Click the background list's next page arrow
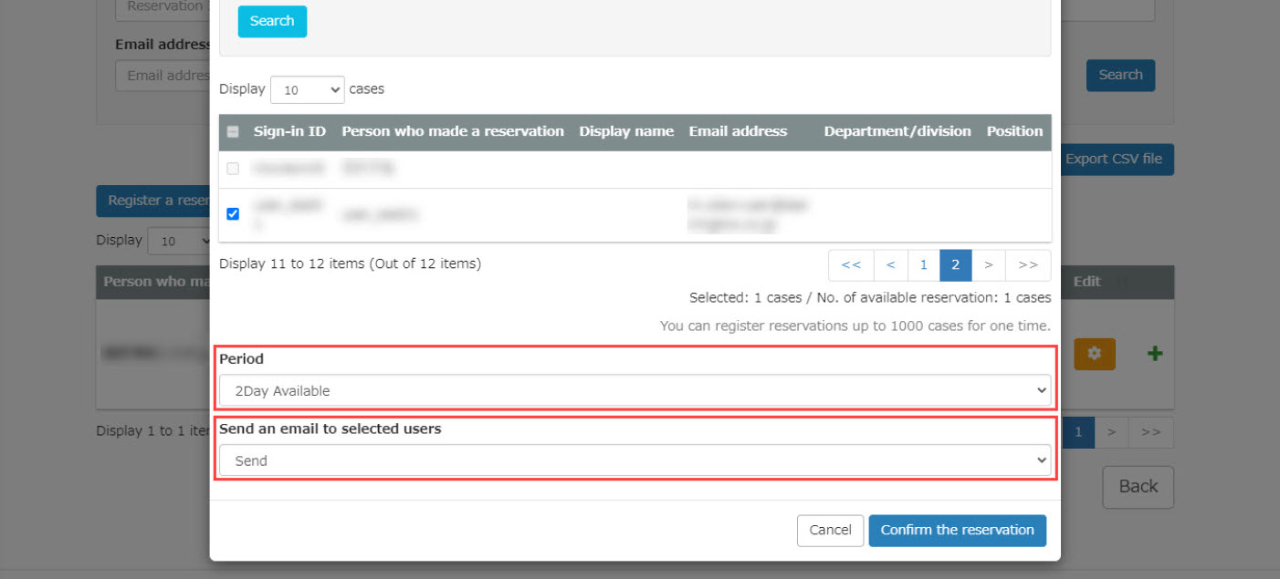 (x=1111, y=431)
